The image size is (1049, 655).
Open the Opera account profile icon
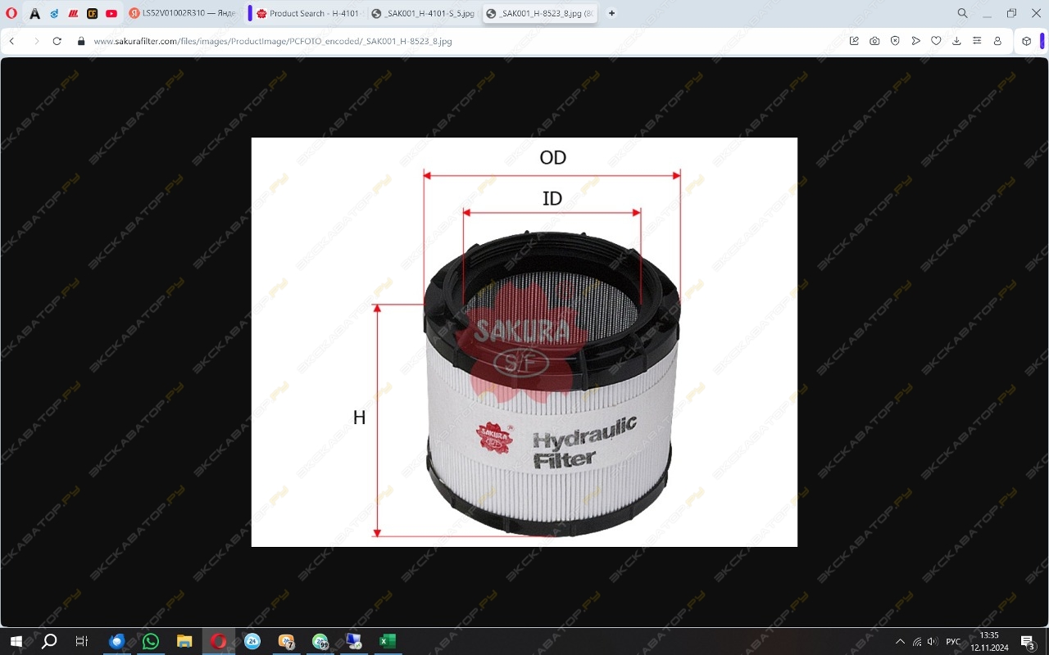997,41
